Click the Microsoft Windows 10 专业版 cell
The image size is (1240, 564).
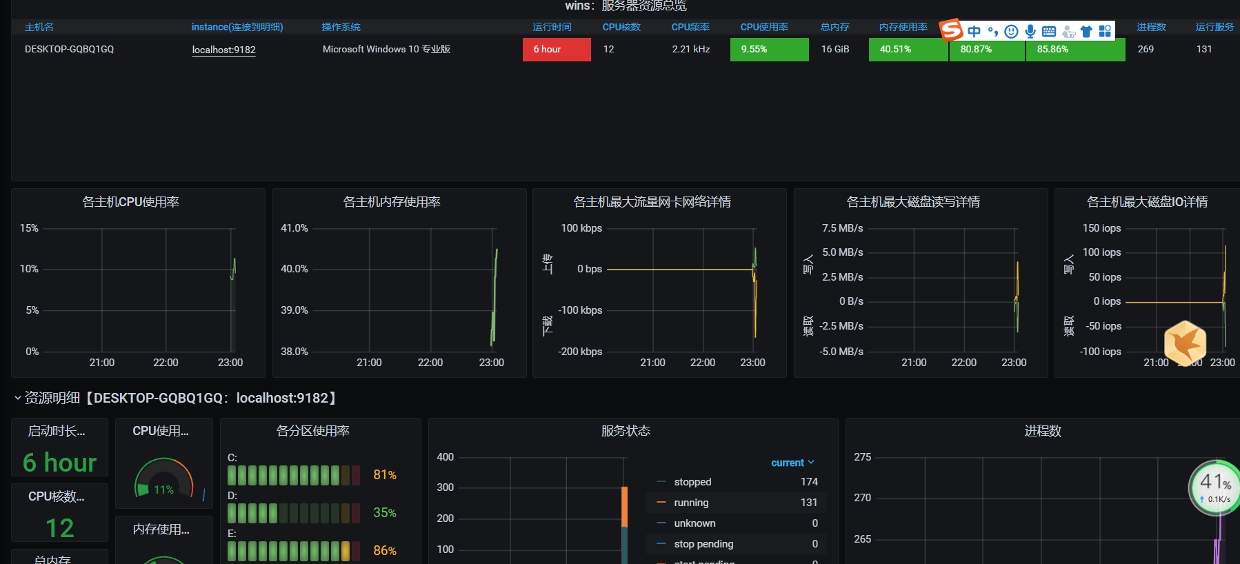click(386, 50)
